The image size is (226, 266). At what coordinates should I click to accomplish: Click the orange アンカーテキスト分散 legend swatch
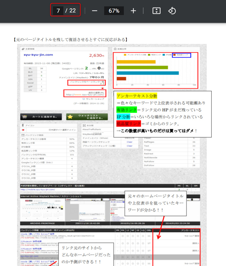125,55
